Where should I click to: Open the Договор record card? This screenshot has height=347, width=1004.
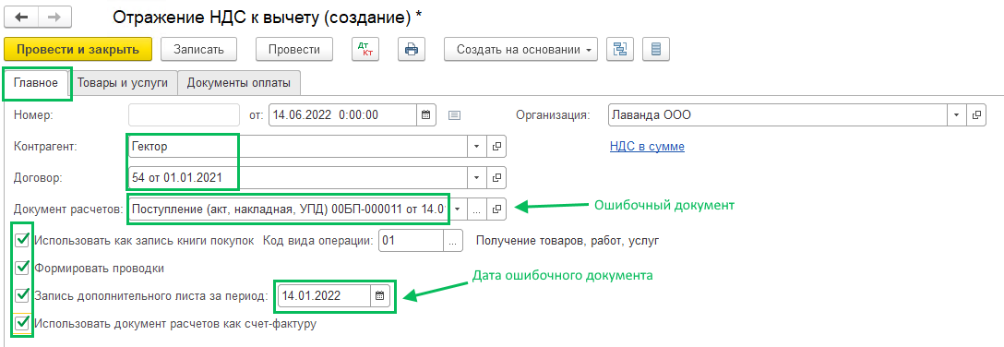point(496,177)
